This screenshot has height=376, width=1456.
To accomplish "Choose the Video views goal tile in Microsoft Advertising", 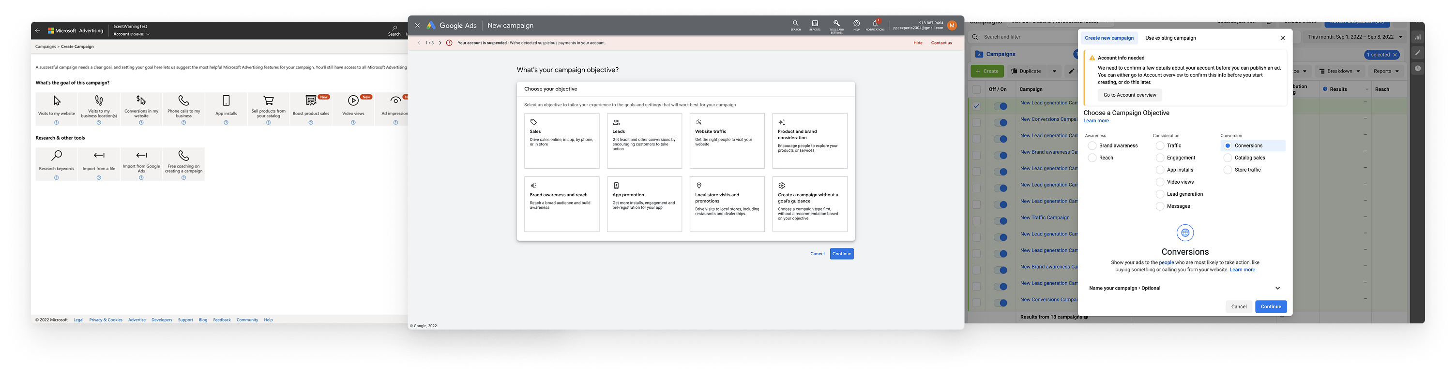I will click(353, 108).
